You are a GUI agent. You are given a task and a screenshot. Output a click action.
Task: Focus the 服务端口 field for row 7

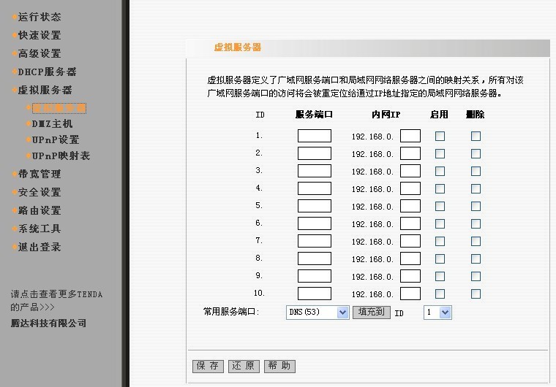coord(315,241)
